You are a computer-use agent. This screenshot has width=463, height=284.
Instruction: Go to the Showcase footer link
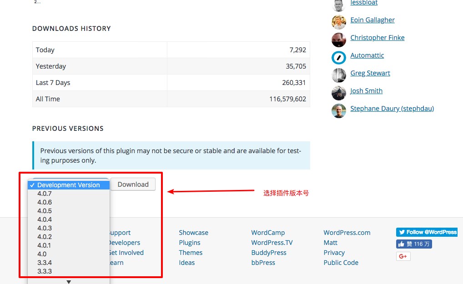(193, 233)
